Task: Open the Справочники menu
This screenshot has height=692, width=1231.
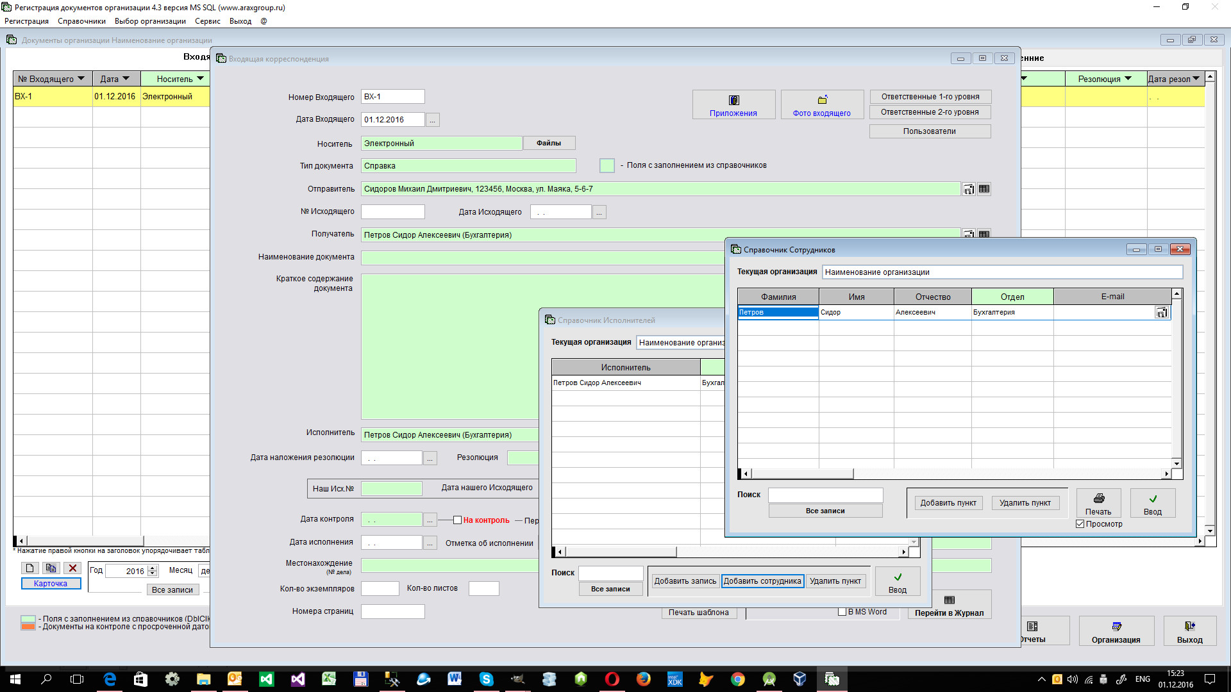Action: 81,21
